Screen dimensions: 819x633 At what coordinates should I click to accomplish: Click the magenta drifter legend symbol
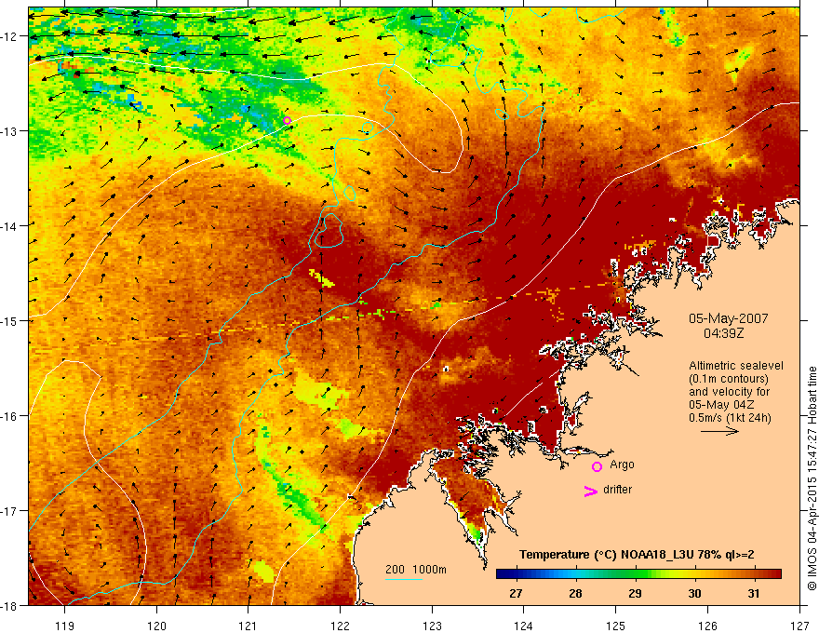tap(590, 491)
